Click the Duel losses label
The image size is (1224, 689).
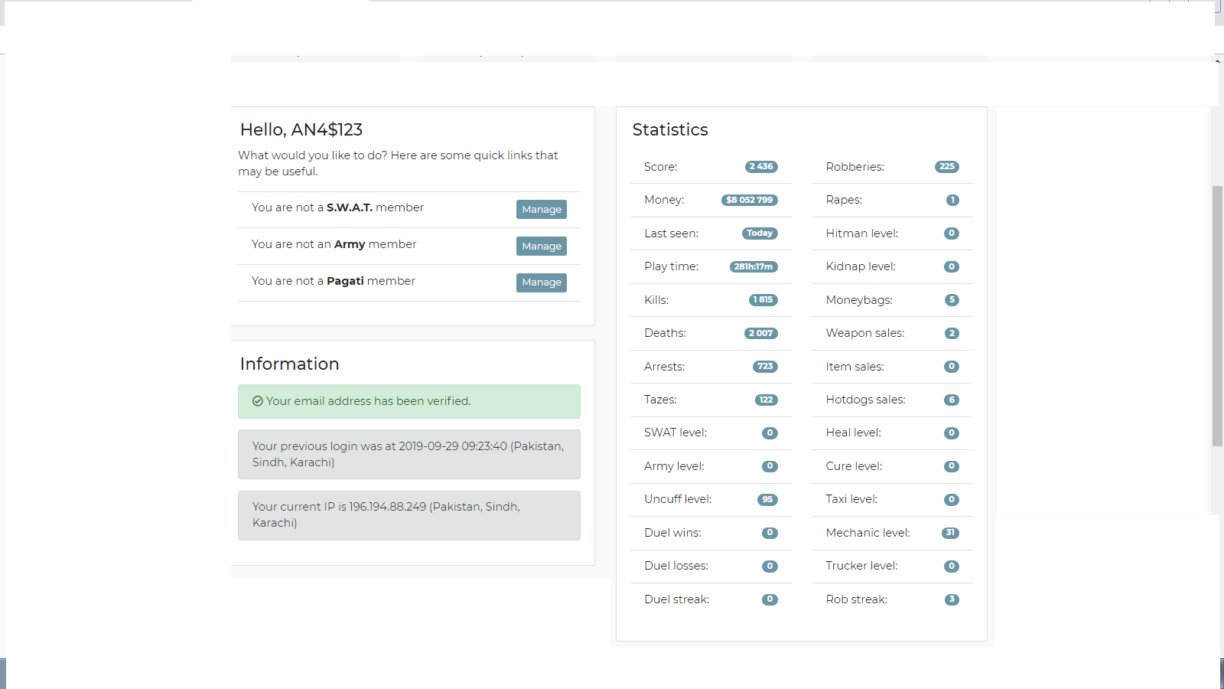(676, 566)
